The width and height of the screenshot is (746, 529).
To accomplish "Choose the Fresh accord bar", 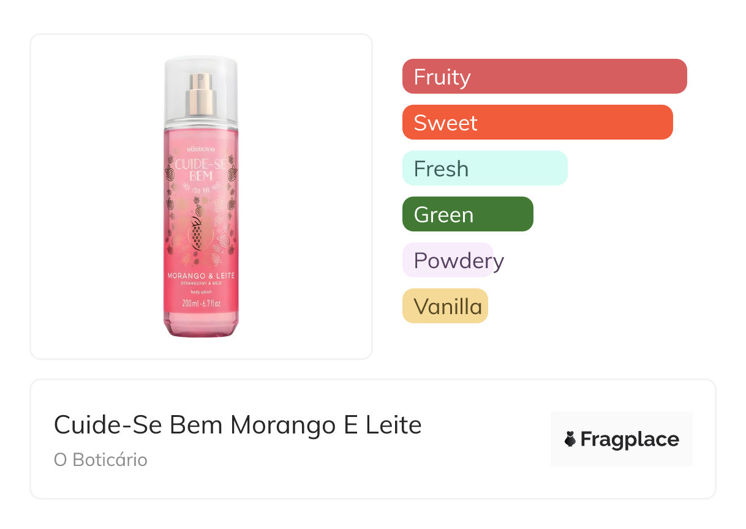I will pyautogui.click(x=484, y=168).
